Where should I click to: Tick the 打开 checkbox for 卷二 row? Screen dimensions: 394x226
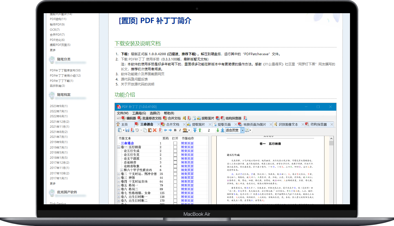click(175, 174)
